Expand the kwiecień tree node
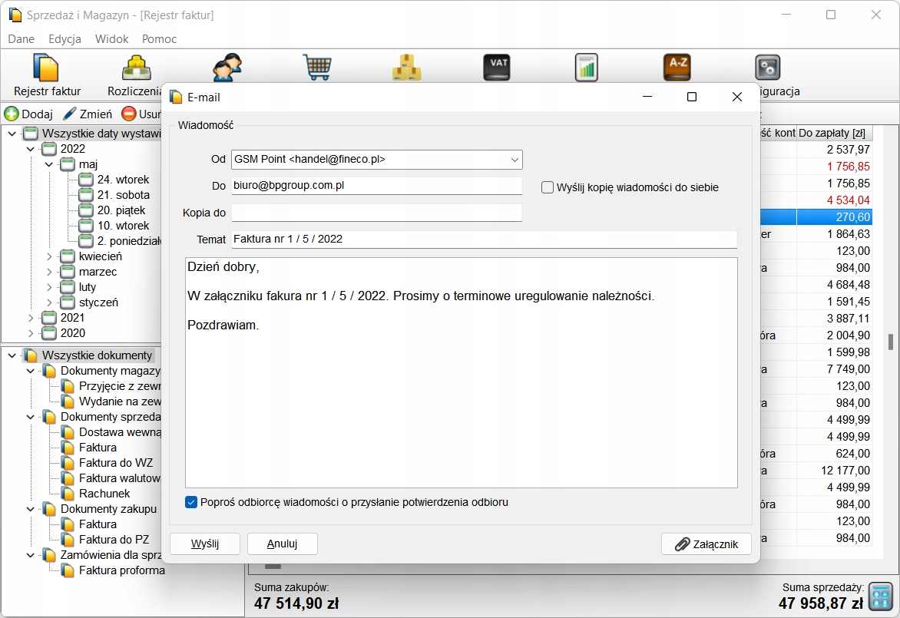The width and height of the screenshot is (900, 618). pos(50,256)
